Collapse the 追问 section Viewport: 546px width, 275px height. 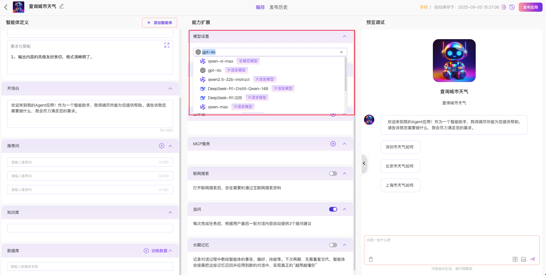tap(345, 209)
